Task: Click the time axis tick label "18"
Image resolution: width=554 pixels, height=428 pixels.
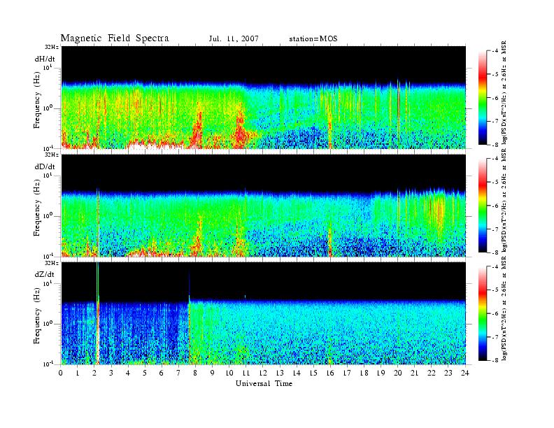Action: (x=364, y=373)
